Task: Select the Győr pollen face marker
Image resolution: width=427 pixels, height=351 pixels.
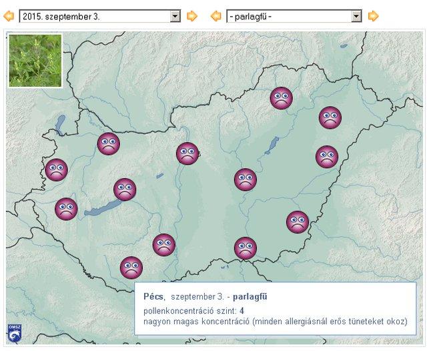Action: (x=108, y=143)
